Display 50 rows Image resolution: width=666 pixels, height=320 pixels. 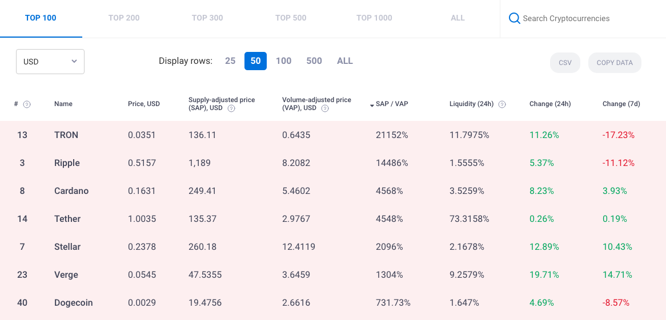tap(256, 61)
